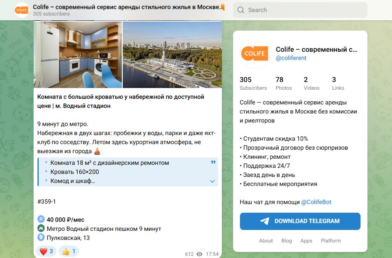Show the 2 Videos media tab
The image size is (392, 258).
[311, 83]
